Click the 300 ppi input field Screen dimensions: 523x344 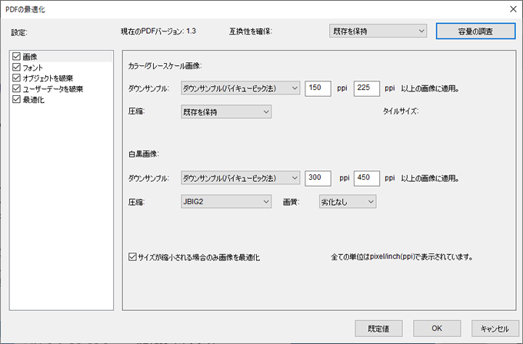318,178
